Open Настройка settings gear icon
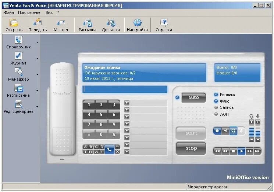Screen dimensions: 274x192 click(x=137, y=25)
